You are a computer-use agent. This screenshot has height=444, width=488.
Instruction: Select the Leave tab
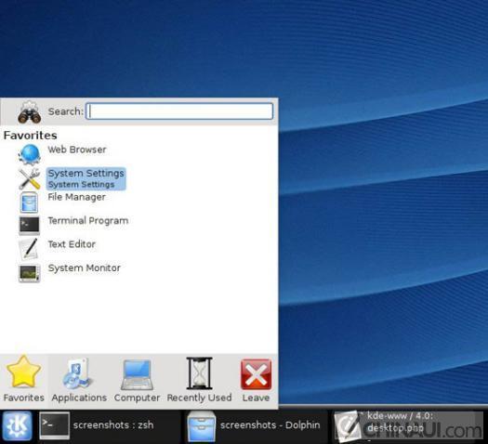pos(256,380)
